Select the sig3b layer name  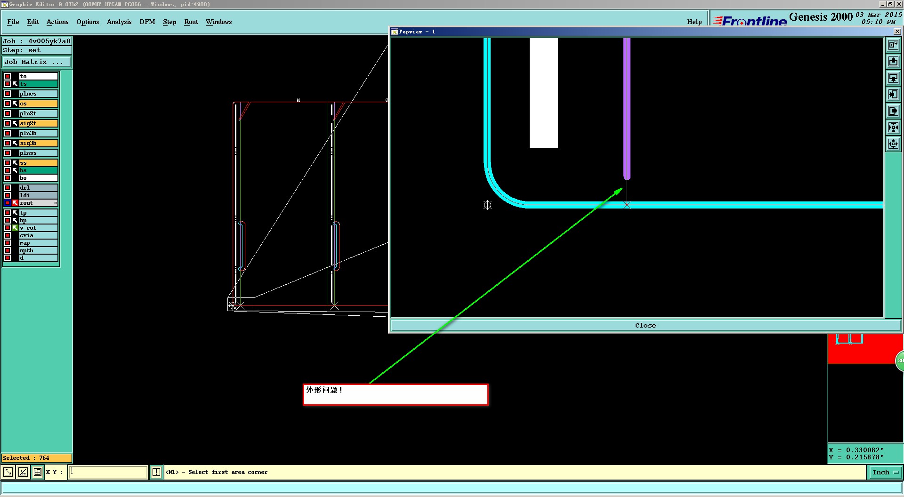click(x=38, y=143)
